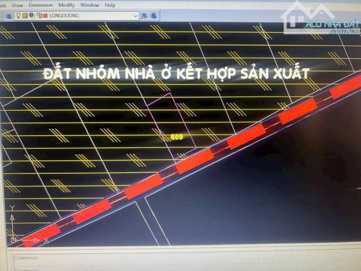The height and width of the screenshot is (271, 361).
Task: Click into the Command line input
Action: [x=162, y=258]
